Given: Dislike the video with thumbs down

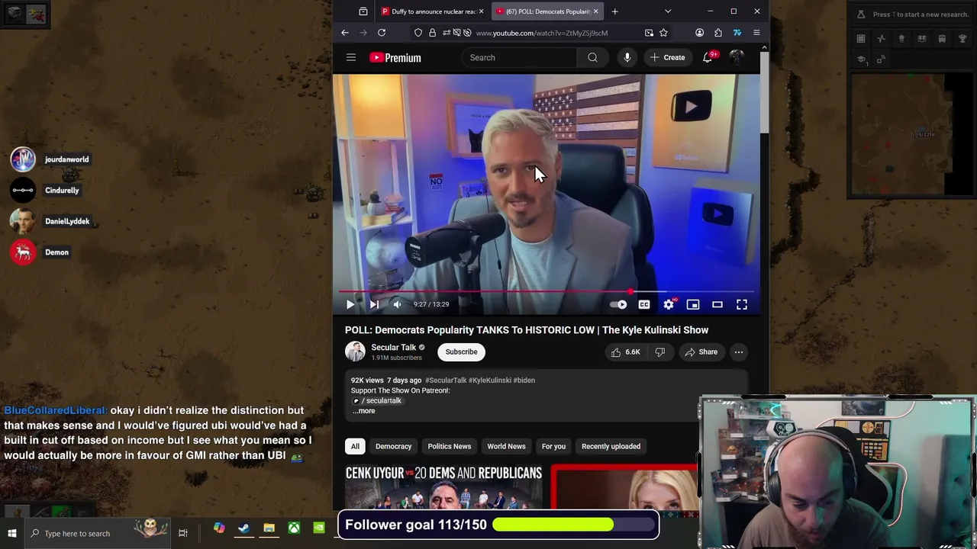Looking at the screenshot, I should coord(660,352).
